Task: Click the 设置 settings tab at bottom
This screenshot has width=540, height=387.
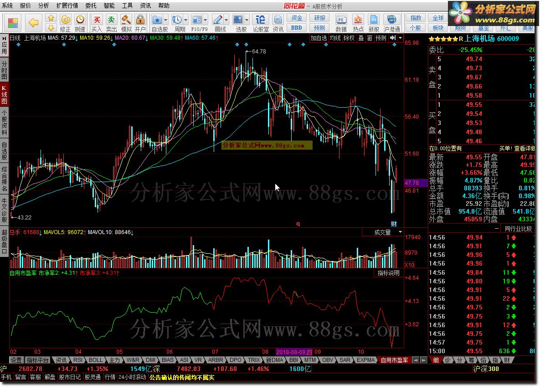Action: (x=16, y=360)
